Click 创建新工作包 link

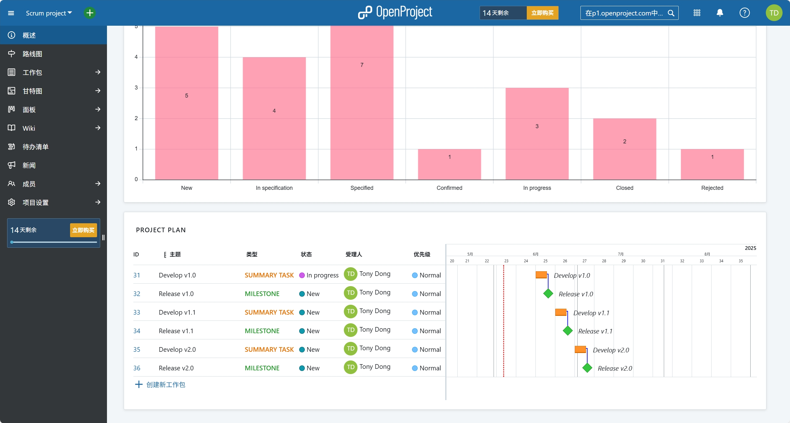coord(160,385)
